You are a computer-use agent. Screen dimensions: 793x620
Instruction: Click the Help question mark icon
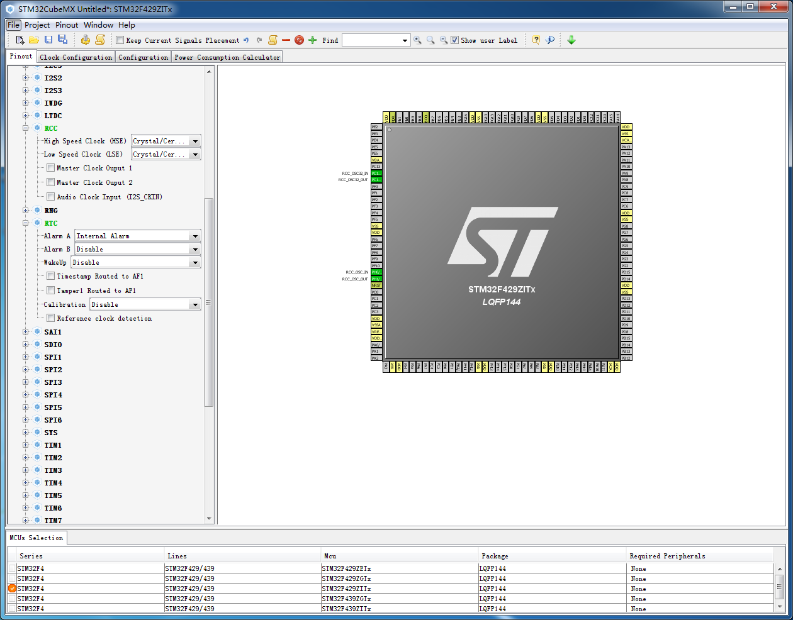point(536,40)
